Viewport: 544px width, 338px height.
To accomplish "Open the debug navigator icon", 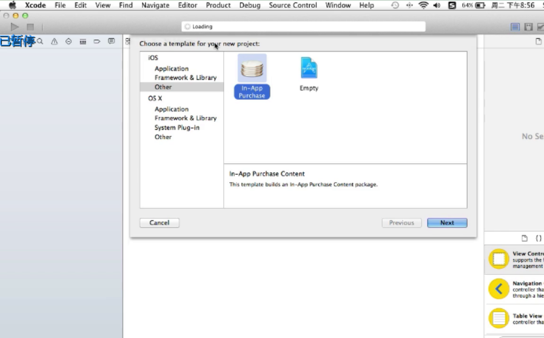I will click(83, 41).
